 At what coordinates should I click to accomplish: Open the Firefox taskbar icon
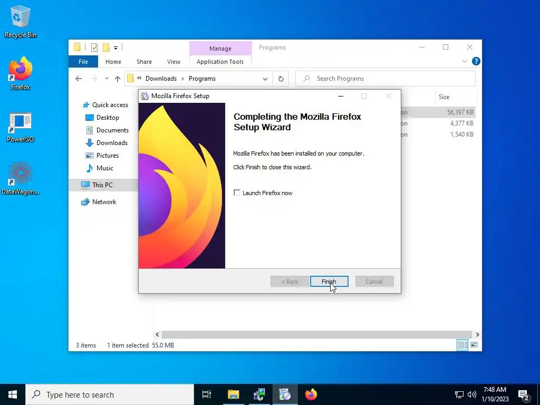tap(311, 394)
